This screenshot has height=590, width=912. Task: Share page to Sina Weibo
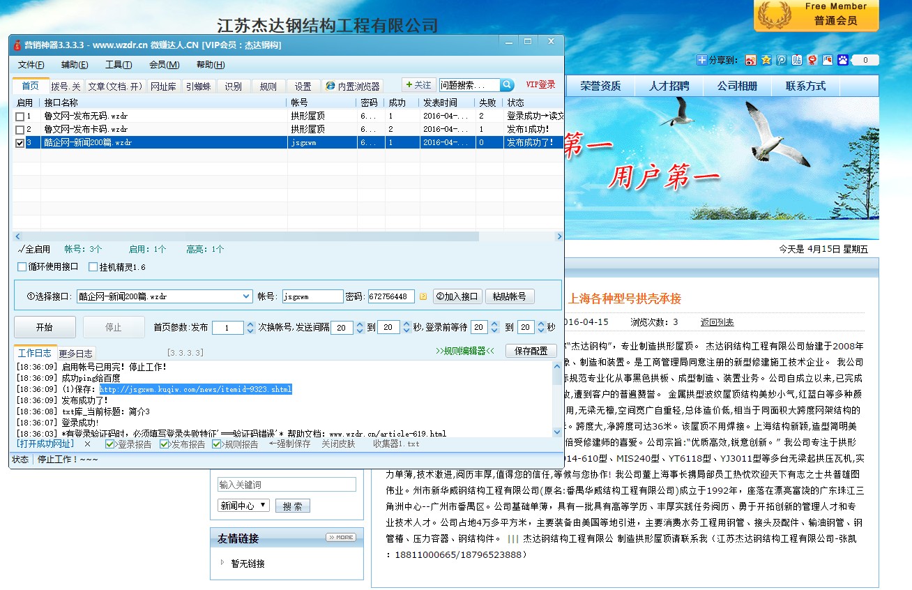(x=750, y=60)
